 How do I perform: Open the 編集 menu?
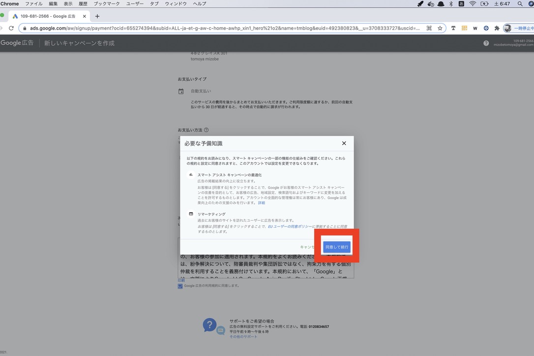[x=53, y=4]
